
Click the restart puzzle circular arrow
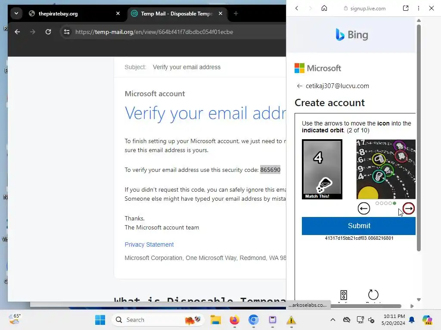pos(373,295)
